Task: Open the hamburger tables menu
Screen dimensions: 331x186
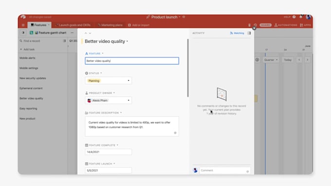Action: click(23, 25)
